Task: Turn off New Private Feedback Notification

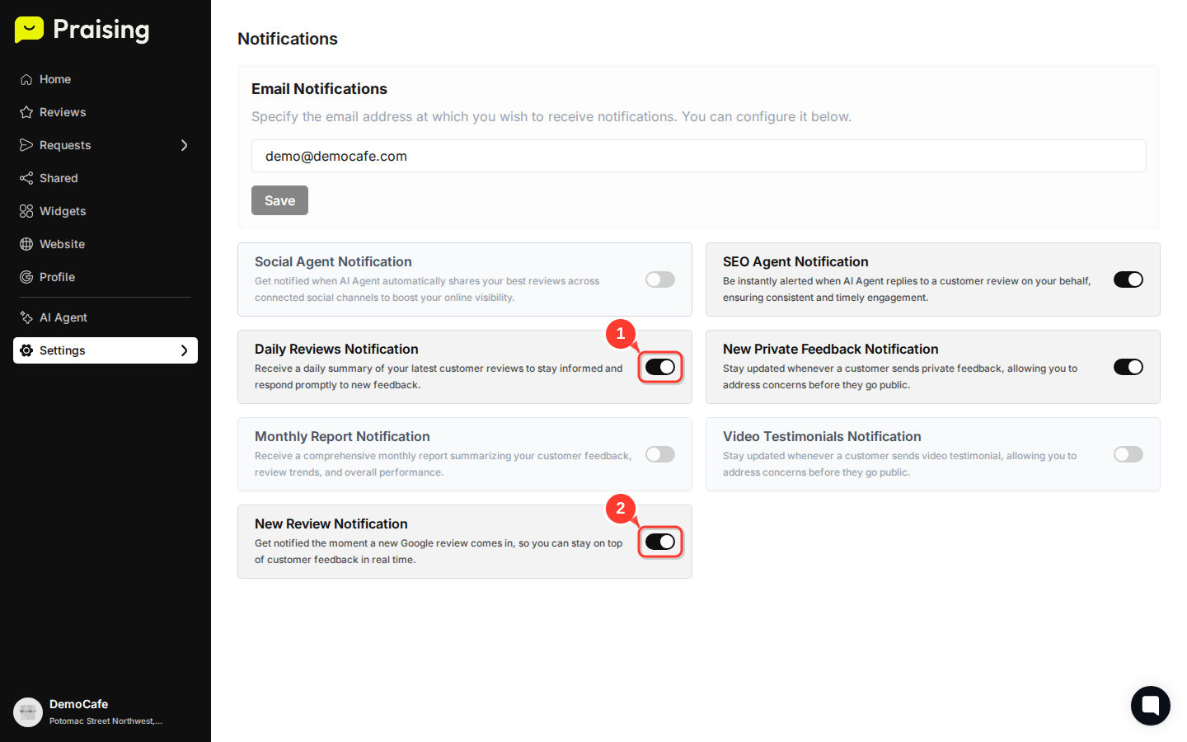Action: (x=1128, y=366)
